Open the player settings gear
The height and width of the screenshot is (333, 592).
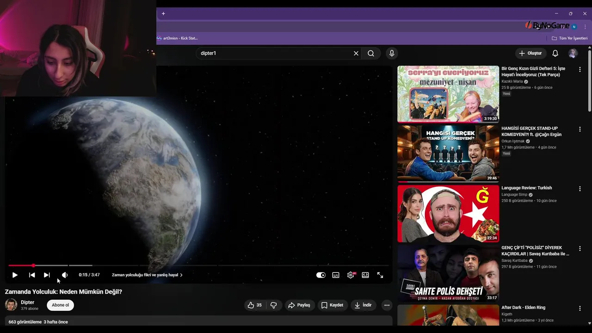[351, 275]
